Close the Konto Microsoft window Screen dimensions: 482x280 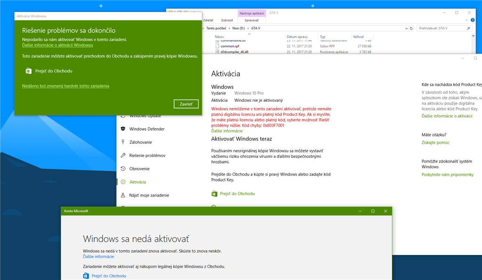tap(386, 211)
